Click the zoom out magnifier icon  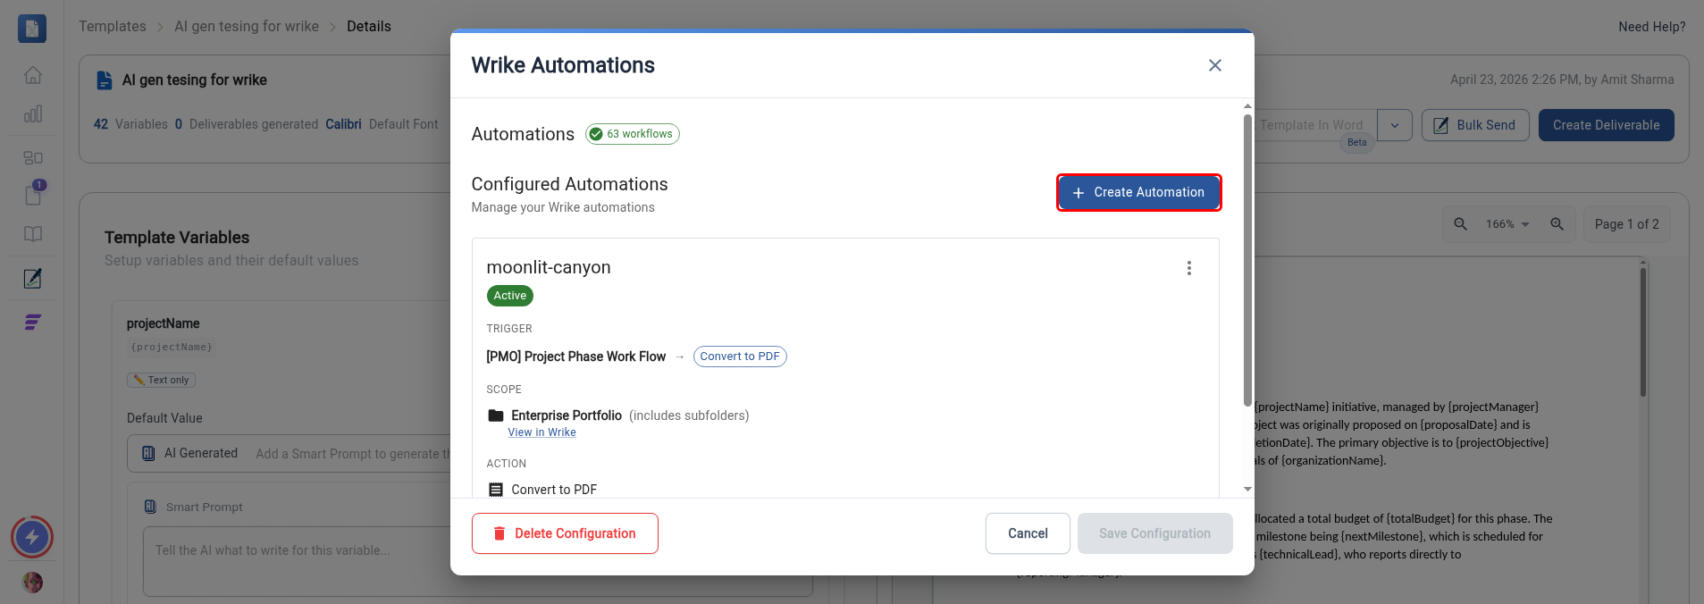point(1460,224)
